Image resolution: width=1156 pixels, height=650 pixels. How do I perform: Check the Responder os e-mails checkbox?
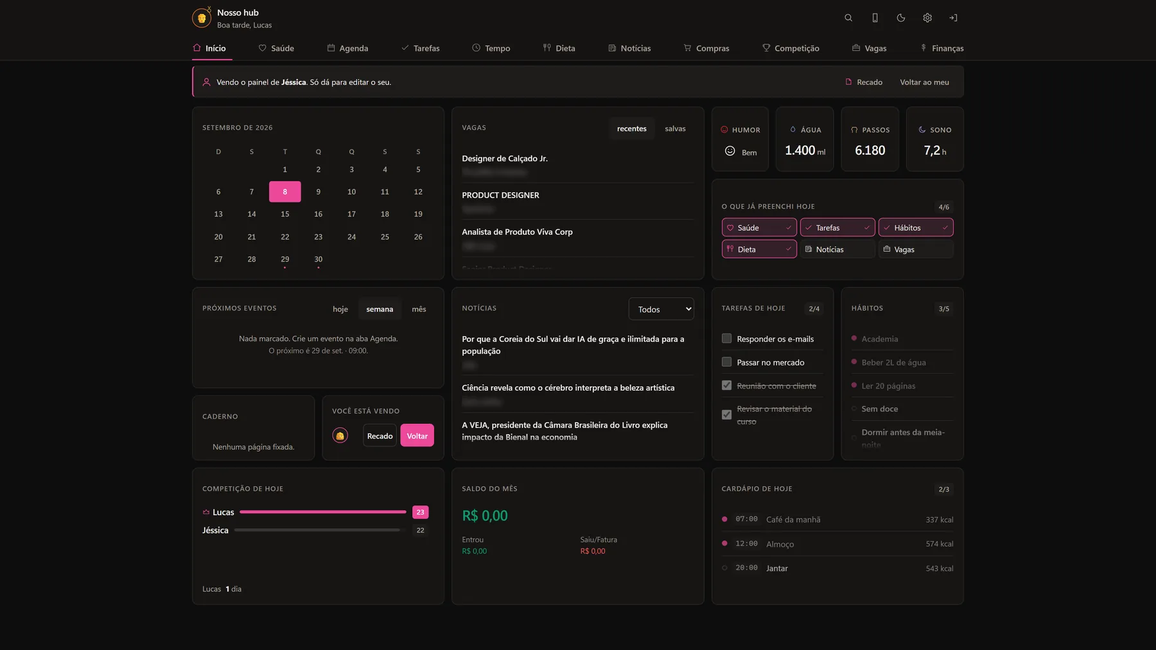coord(726,338)
